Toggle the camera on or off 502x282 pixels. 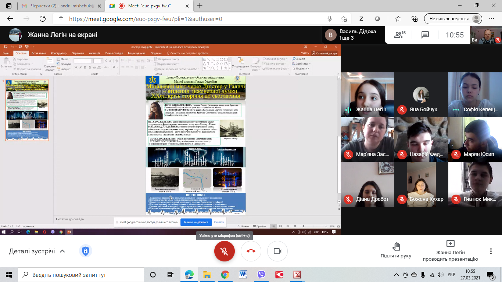pyautogui.click(x=277, y=251)
